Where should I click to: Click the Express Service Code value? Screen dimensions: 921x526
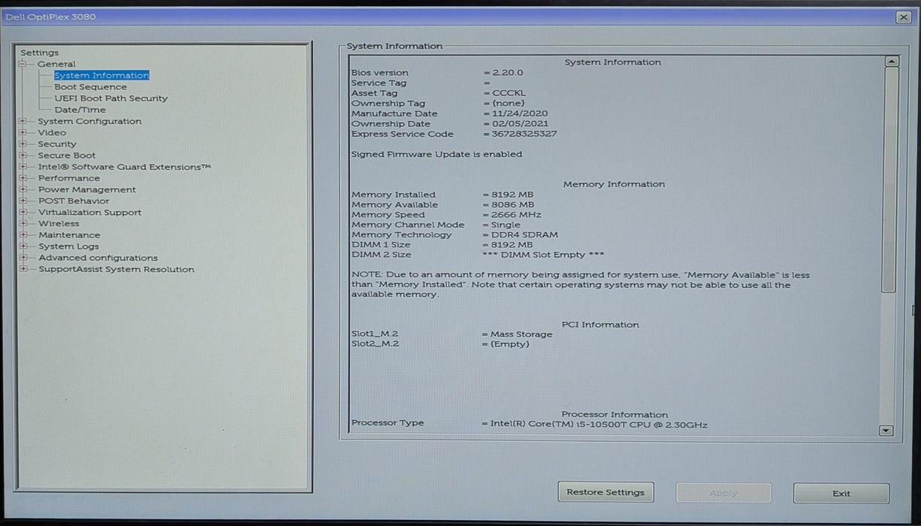[x=525, y=134]
